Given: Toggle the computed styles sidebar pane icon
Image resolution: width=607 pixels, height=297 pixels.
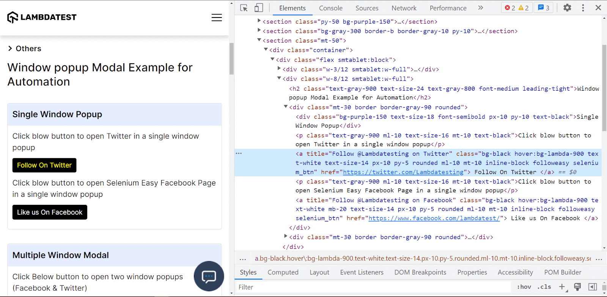Looking at the screenshot, I should (593, 287).
